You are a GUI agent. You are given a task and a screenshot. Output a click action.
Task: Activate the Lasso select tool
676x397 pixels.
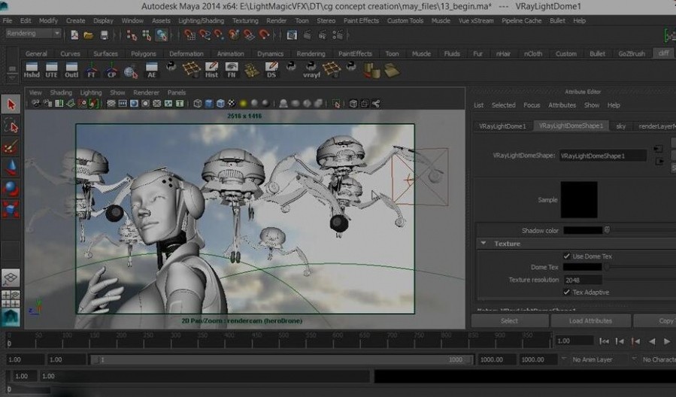11,126
